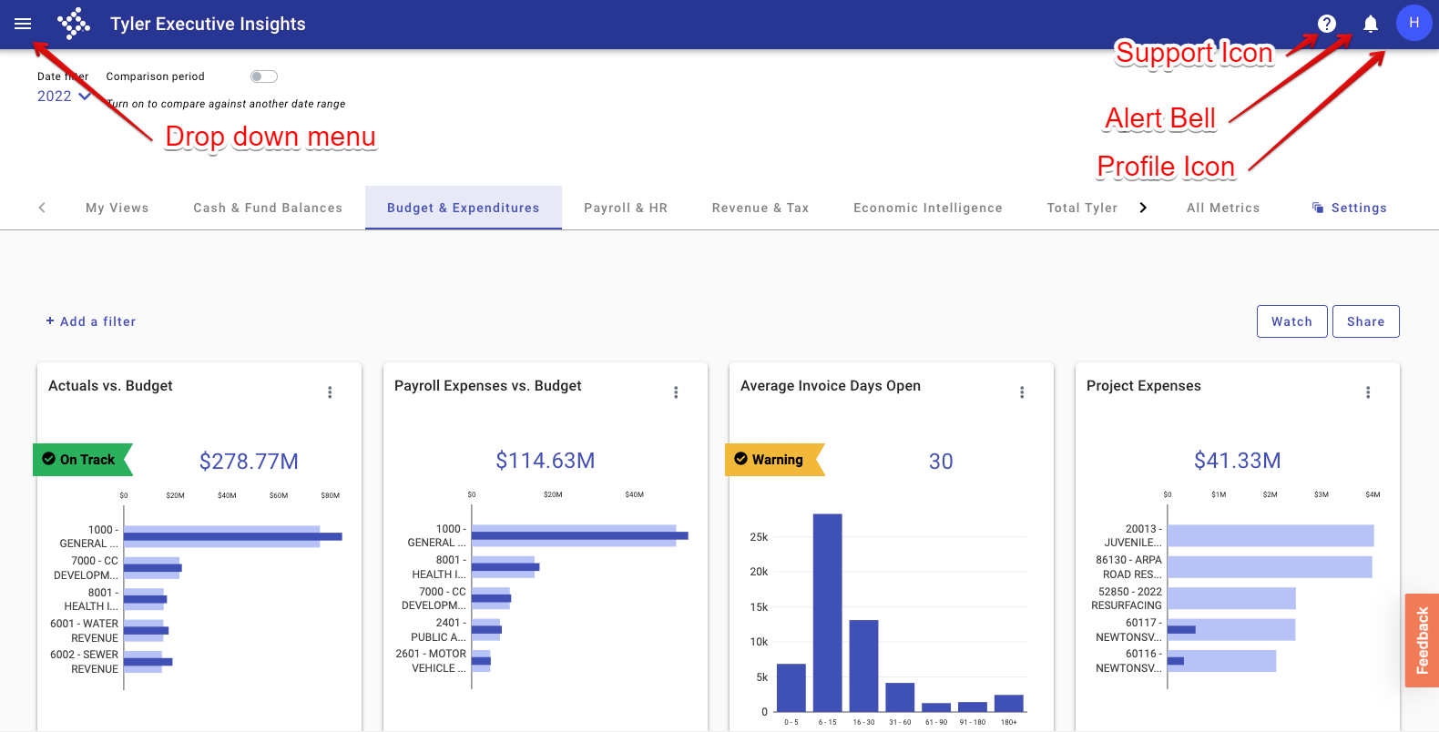Click the 16-30 days invoice bar
The image size is (1439, 732).
863,666
